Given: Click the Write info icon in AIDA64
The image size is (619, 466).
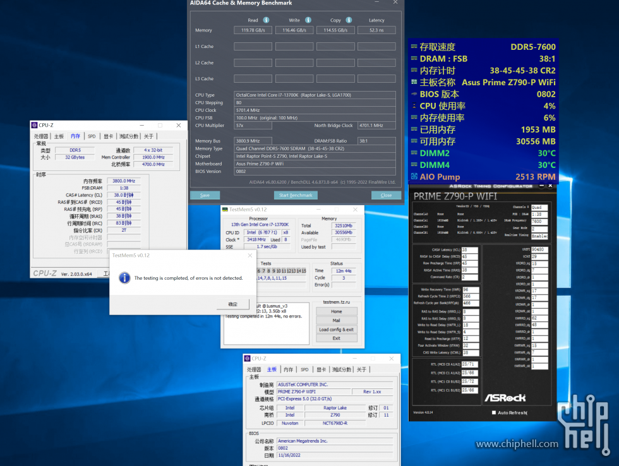Looking at the screenshot, I should pos(308,20).
